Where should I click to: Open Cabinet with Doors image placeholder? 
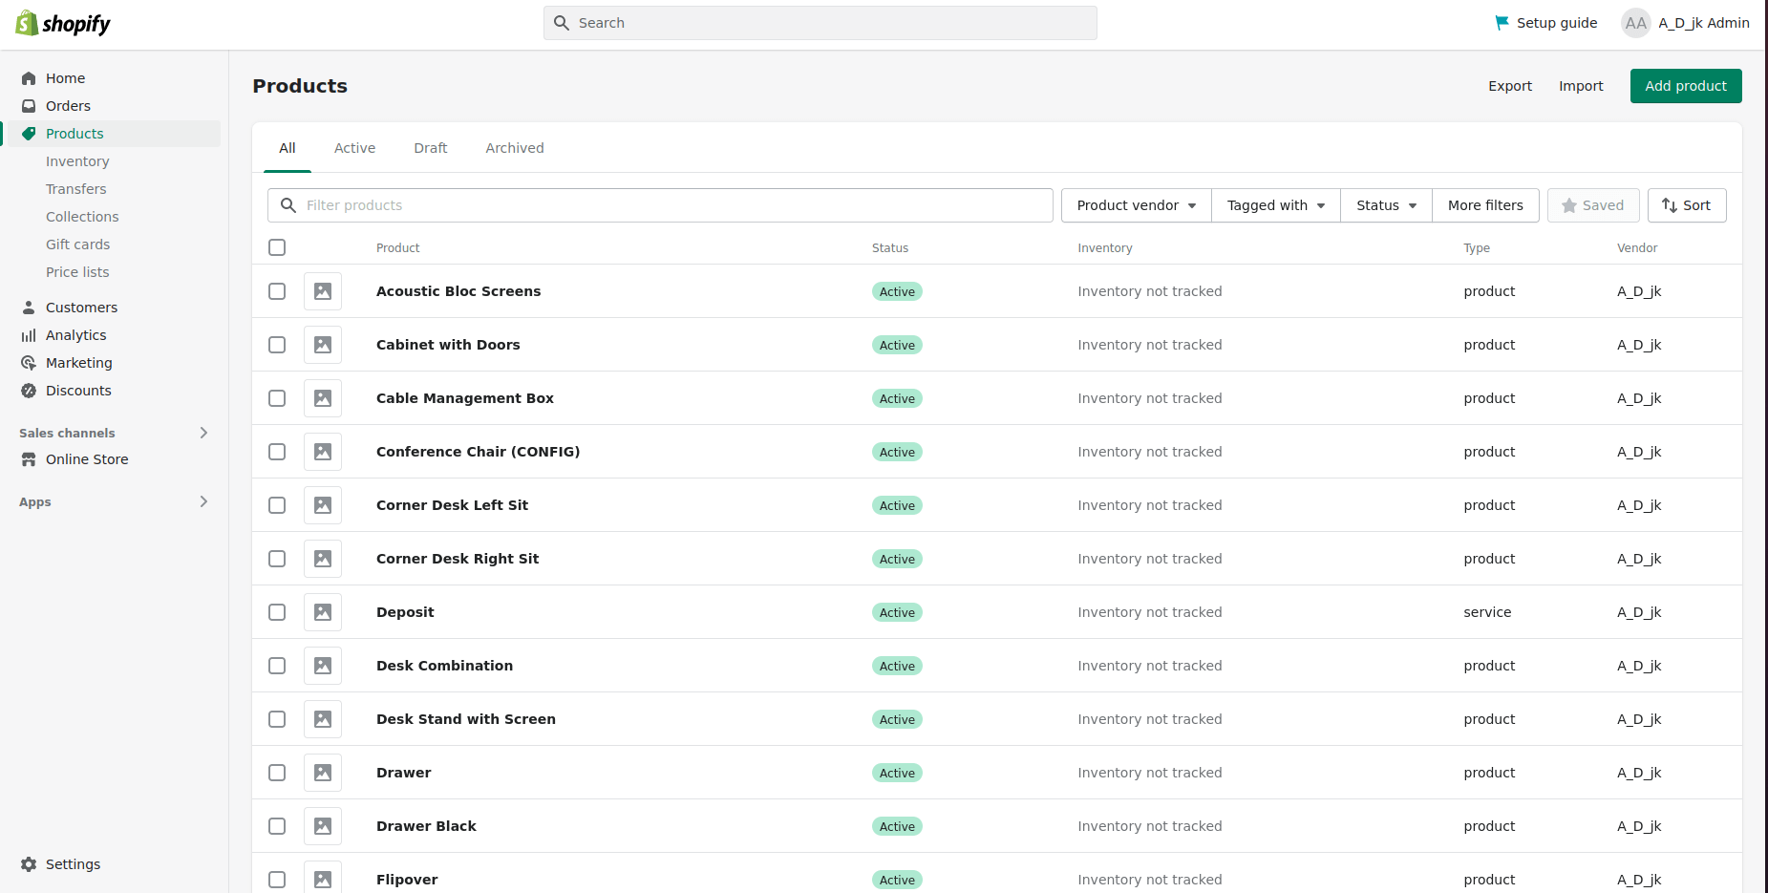(x=323, y=345)
